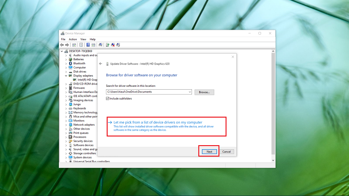This screenshot has width=349, height=196.
Task: Expand the Monitors tree node
Action: click(66, 121)
